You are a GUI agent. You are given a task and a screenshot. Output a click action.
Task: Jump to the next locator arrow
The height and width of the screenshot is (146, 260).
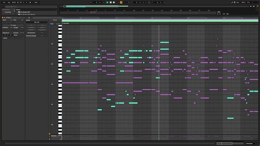[220, 14]
